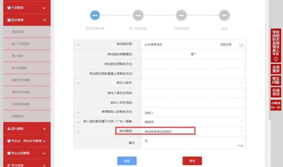
Task: Click the 常用联系人的联系方式 input field
Action: (193, 113)
